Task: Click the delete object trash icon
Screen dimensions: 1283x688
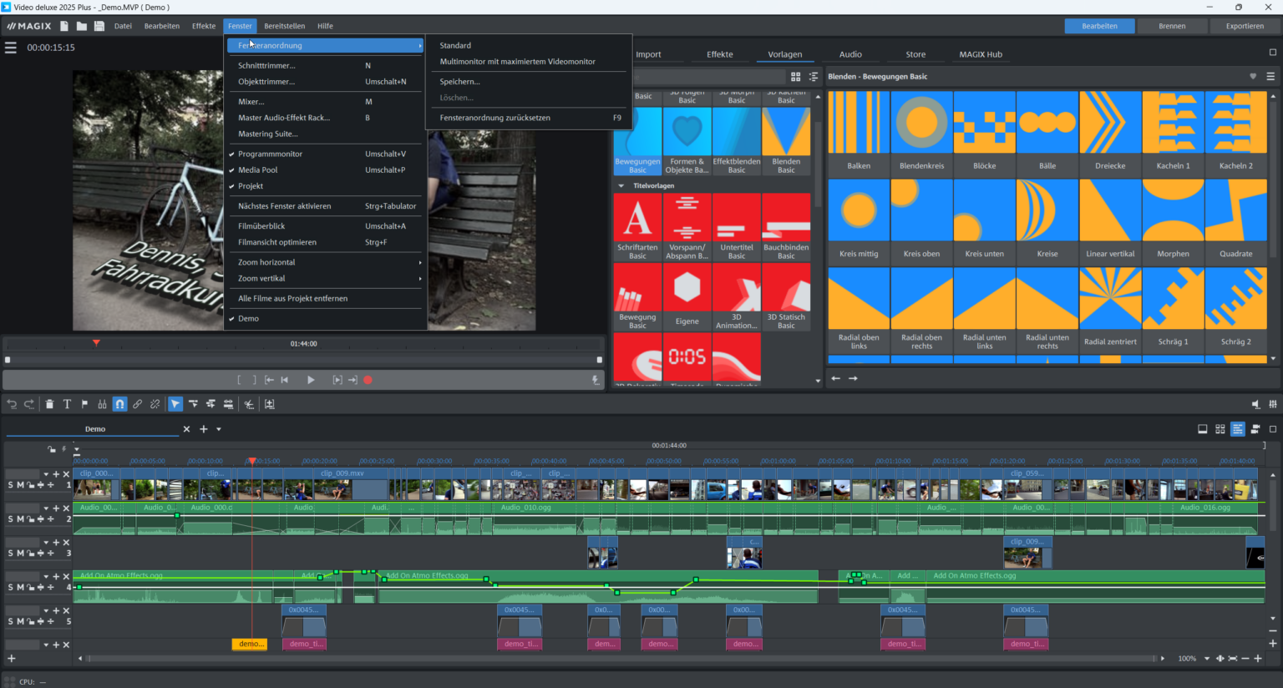Action: 50,403
